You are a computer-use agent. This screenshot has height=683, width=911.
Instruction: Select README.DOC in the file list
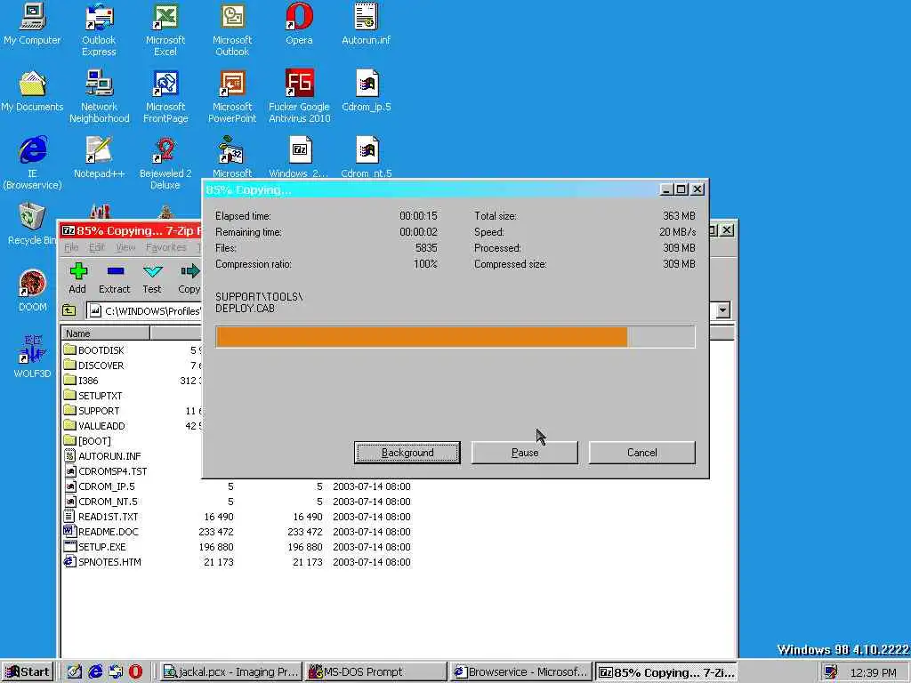pos(101,532)
